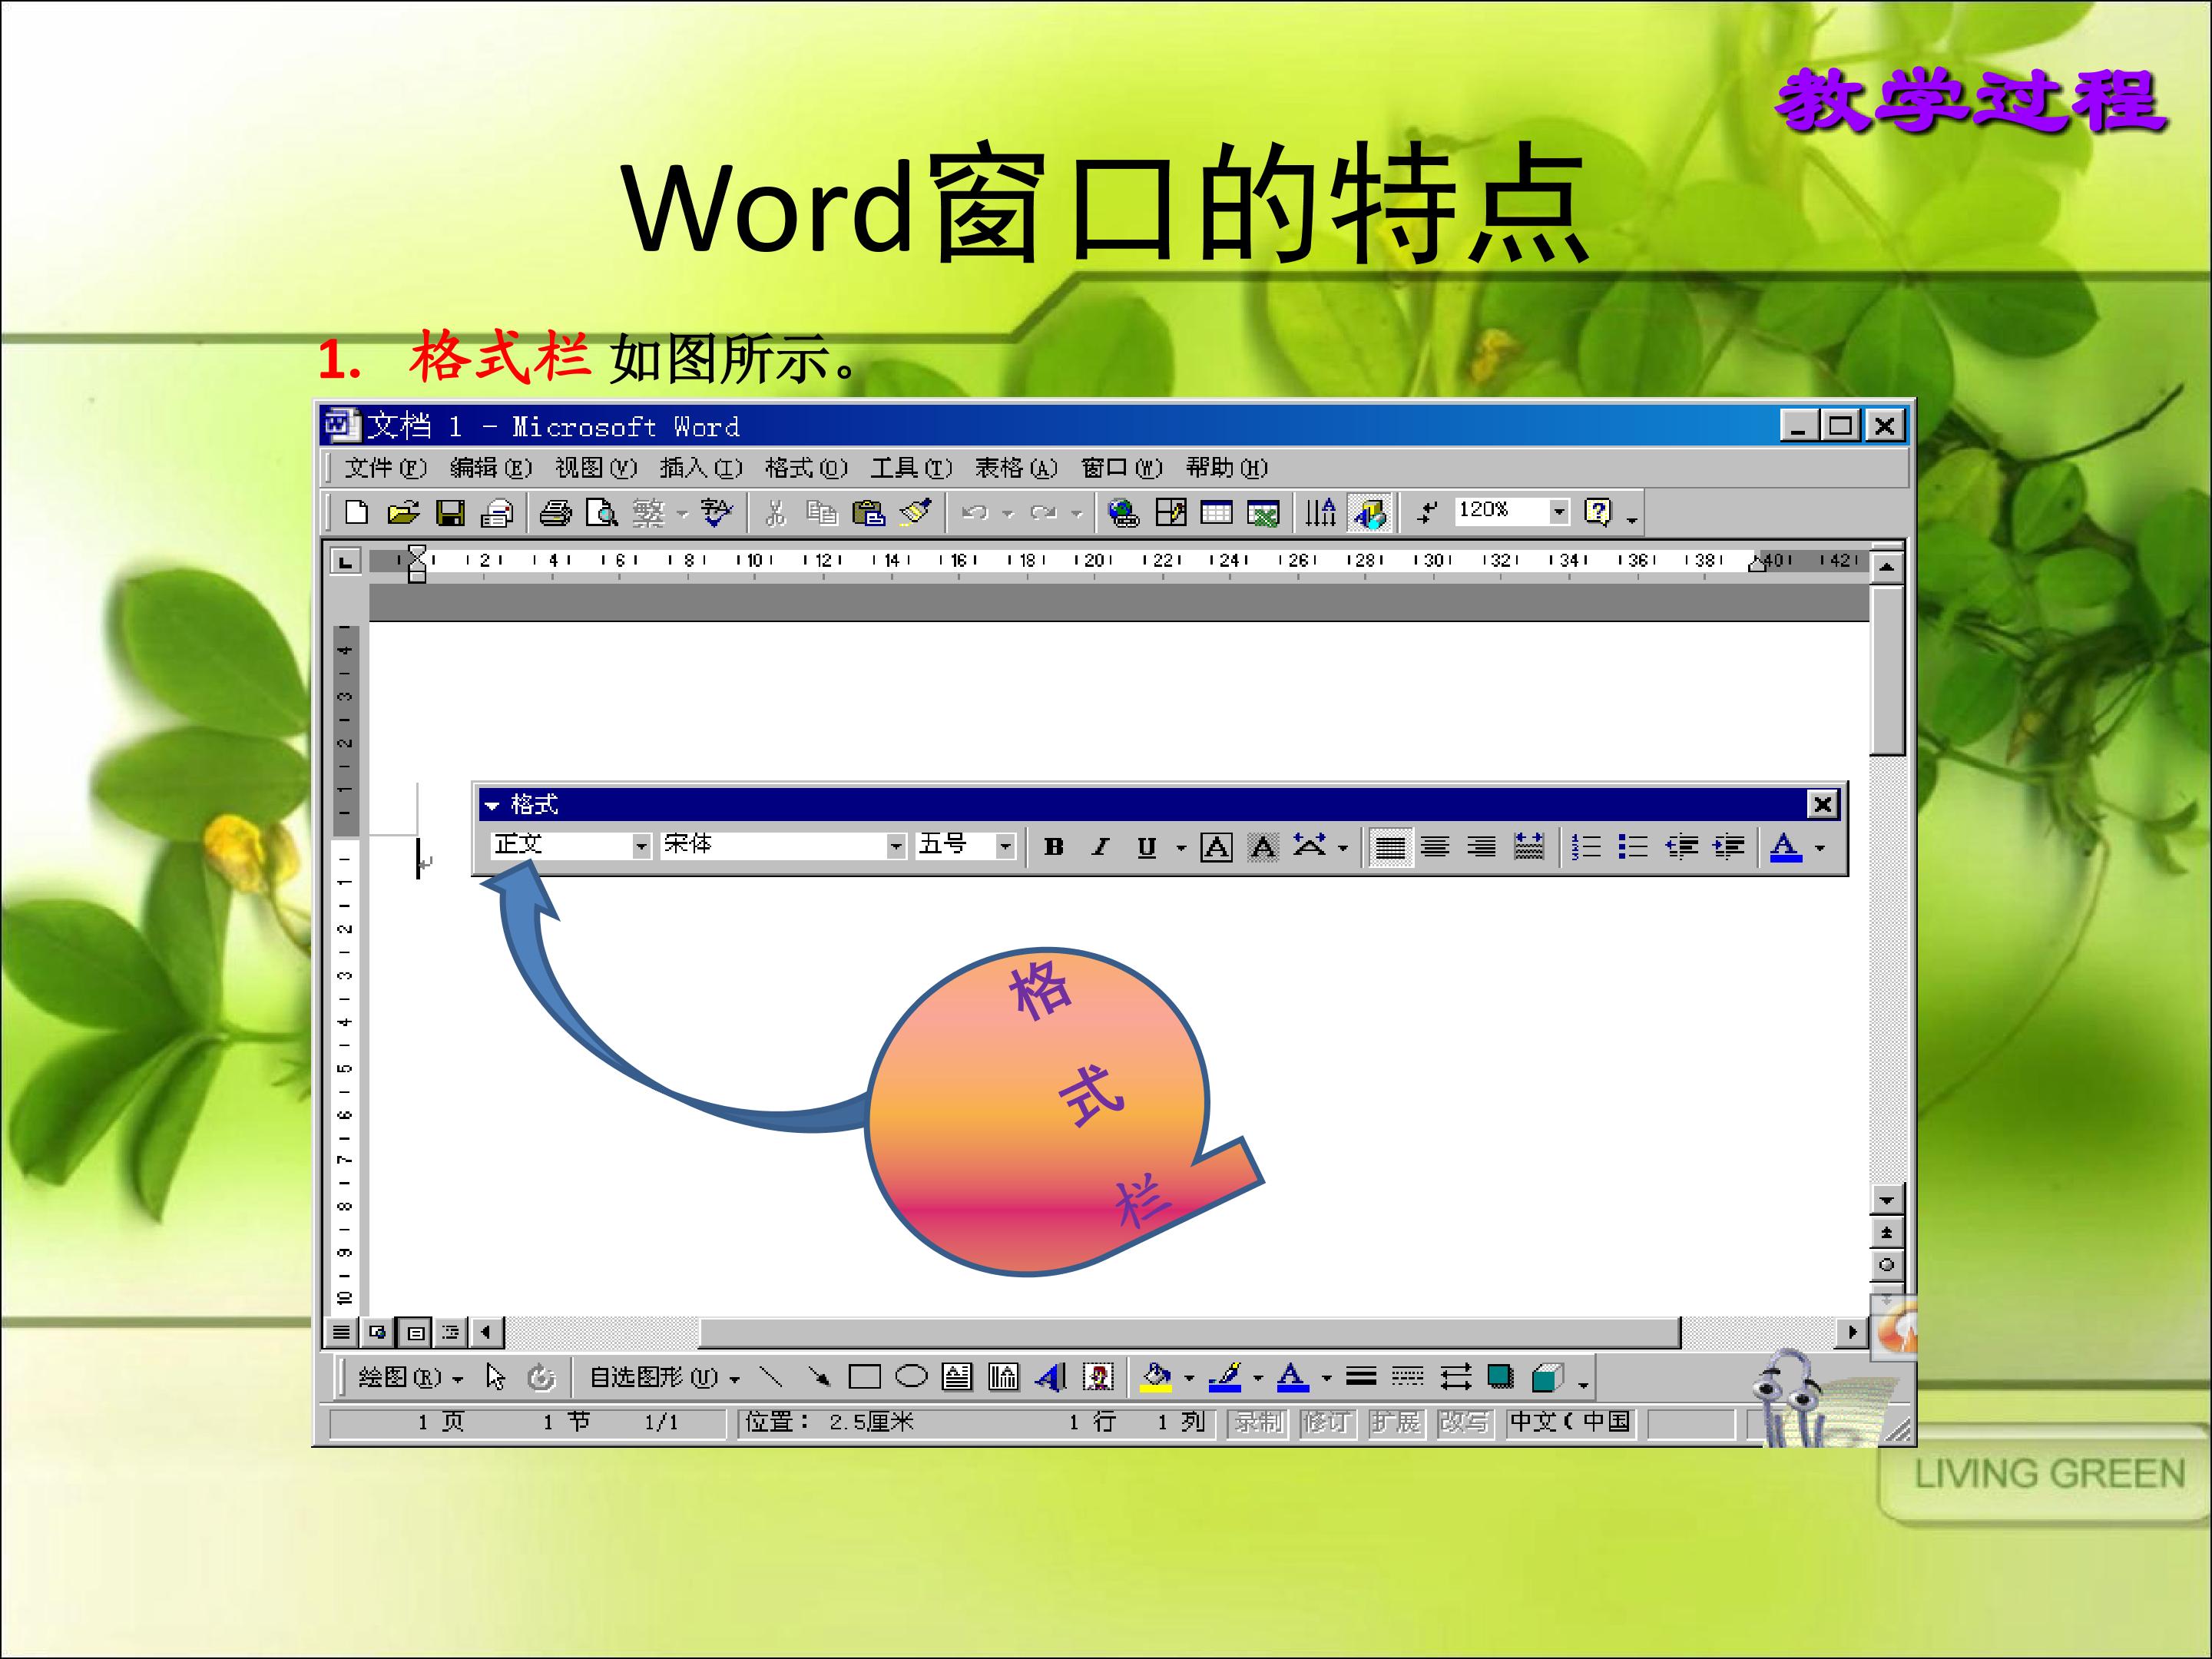Open the font size dropdown showing 五号

tap(966, 845)
